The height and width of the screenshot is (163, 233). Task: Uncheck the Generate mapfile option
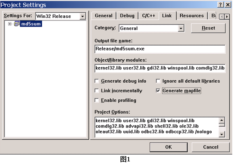(158, 91)
